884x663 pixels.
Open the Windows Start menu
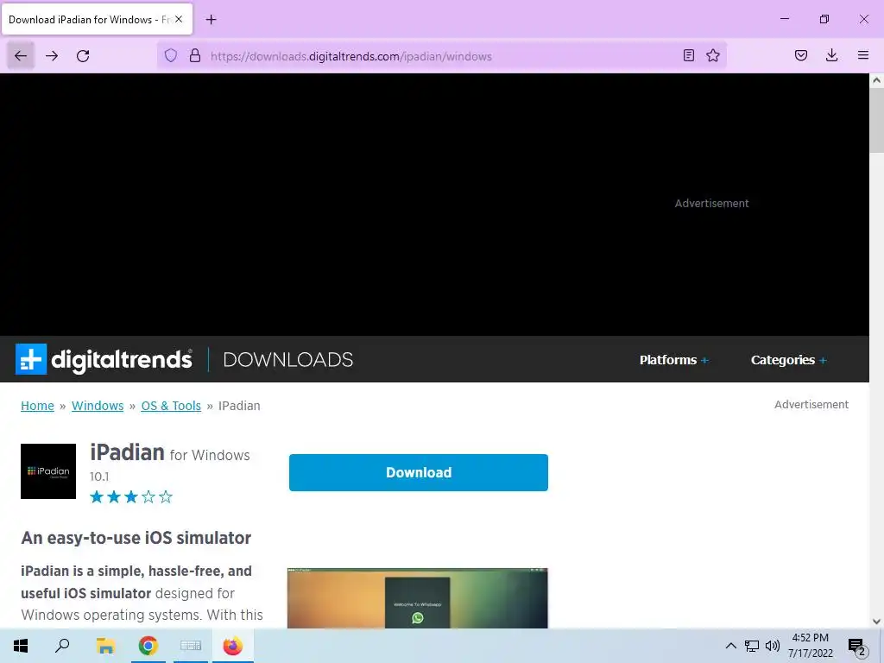click(x=21, y=646)
